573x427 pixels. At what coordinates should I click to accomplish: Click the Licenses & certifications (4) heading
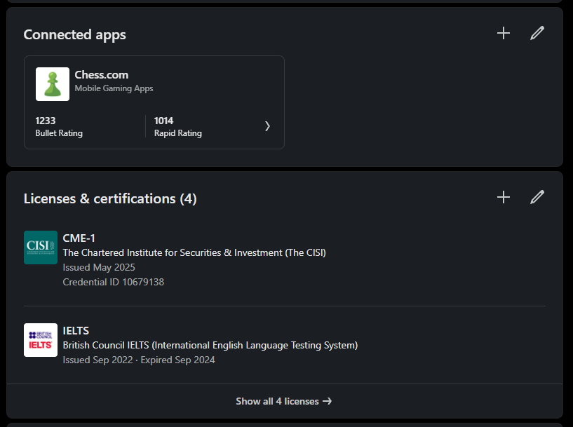(110, 198)
